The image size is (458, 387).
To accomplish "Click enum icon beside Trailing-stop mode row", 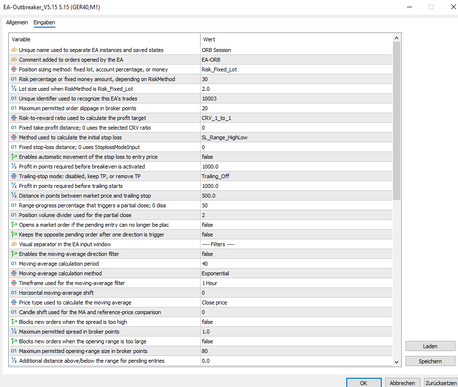I will 14,176.
